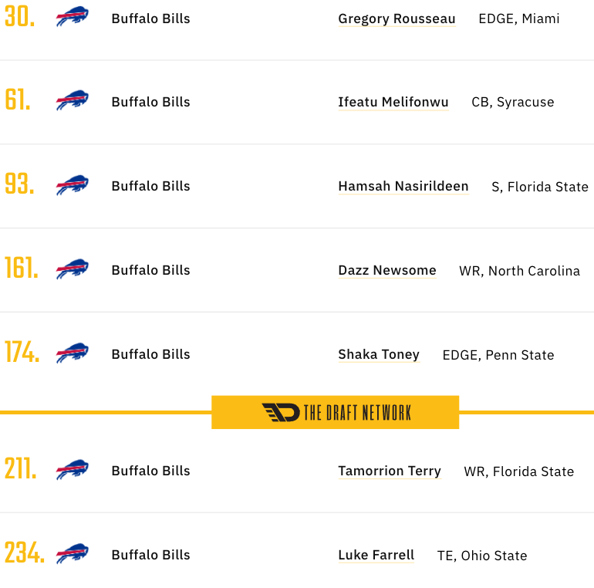This screenshot has height=588, width=594.
Task: Click the Bills logo beside pick 211
Action: (73, 470)
